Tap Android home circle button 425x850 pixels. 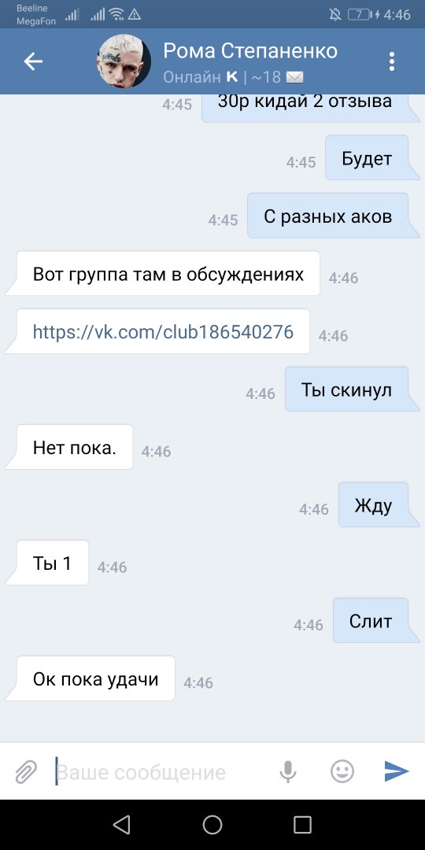tap(213, 825)
